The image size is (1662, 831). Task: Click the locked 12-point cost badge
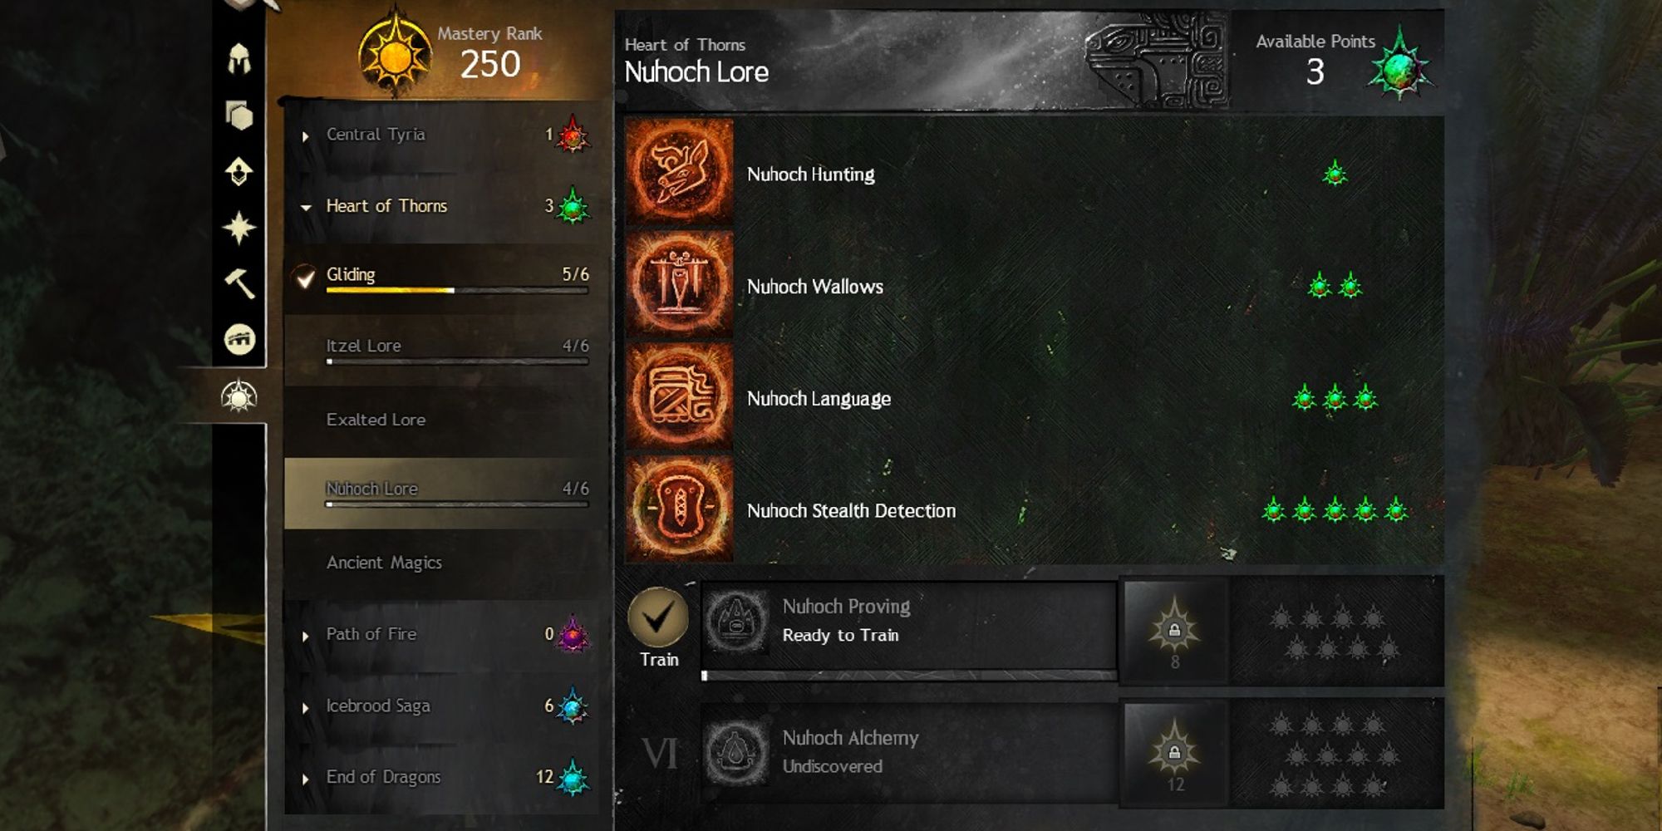click(1174, 752)
